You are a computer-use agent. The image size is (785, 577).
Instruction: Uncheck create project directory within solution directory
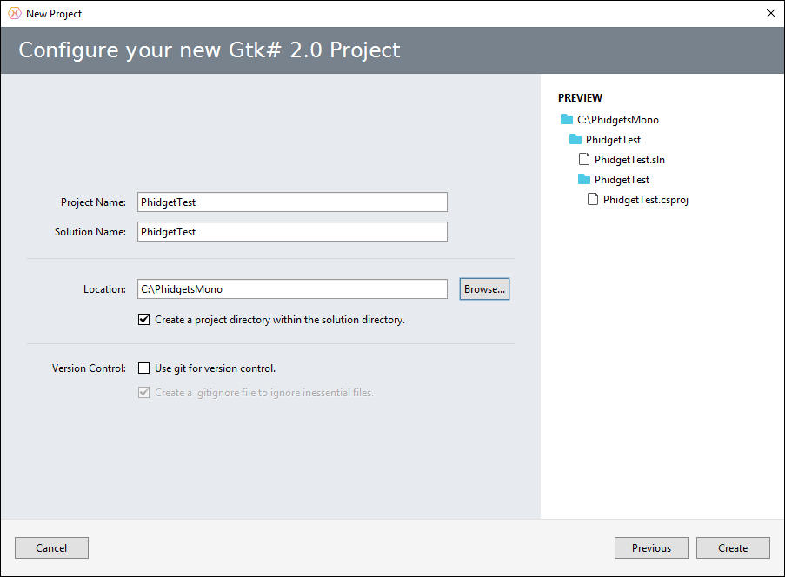[143, 319]
